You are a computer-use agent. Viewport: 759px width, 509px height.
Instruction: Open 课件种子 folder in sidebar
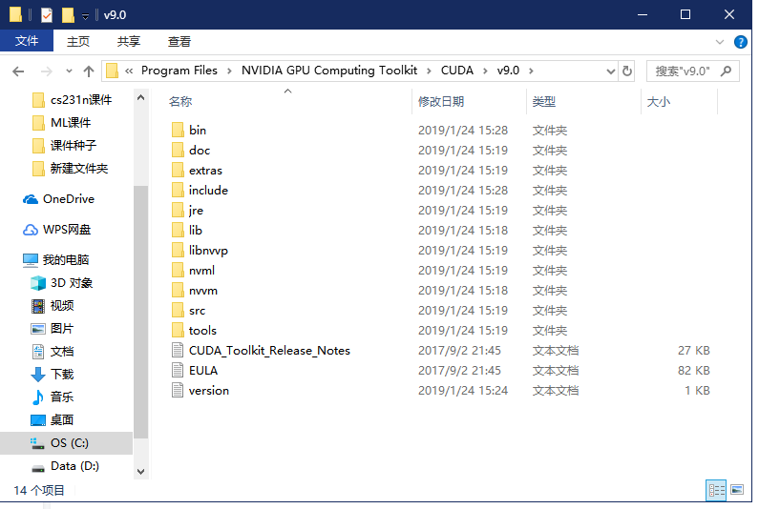64,146
